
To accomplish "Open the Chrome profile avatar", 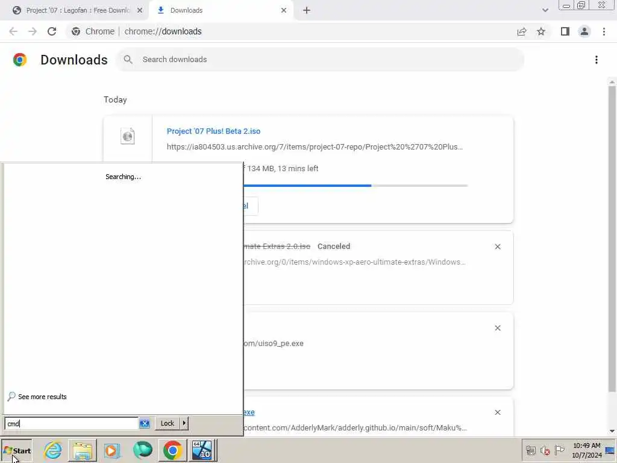I will (584, 31).
